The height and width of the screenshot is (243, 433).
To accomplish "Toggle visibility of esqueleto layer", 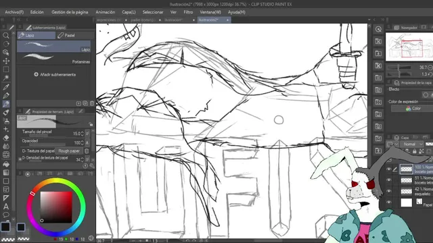I will coord(389,191).
